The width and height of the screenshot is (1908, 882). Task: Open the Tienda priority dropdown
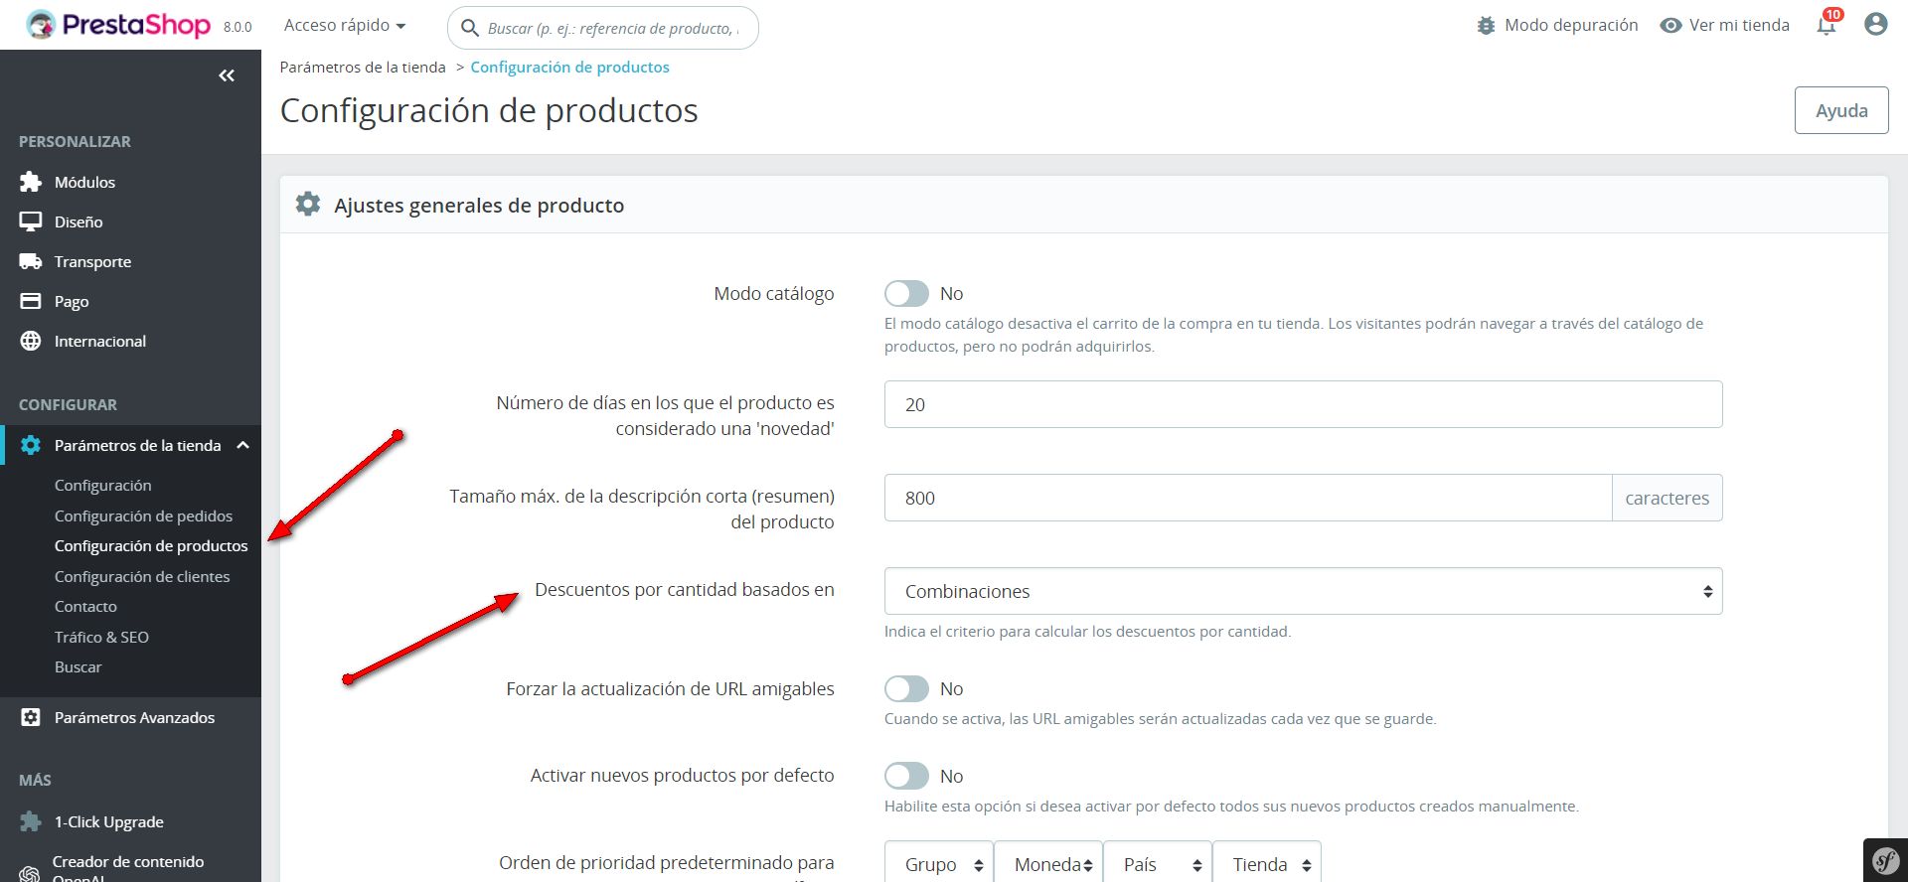click(x=1267, y=864)
